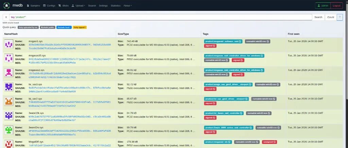This screenshot has width=348, height=148.
Task: Open the Blobs page
Action: (x=64, y=5)
